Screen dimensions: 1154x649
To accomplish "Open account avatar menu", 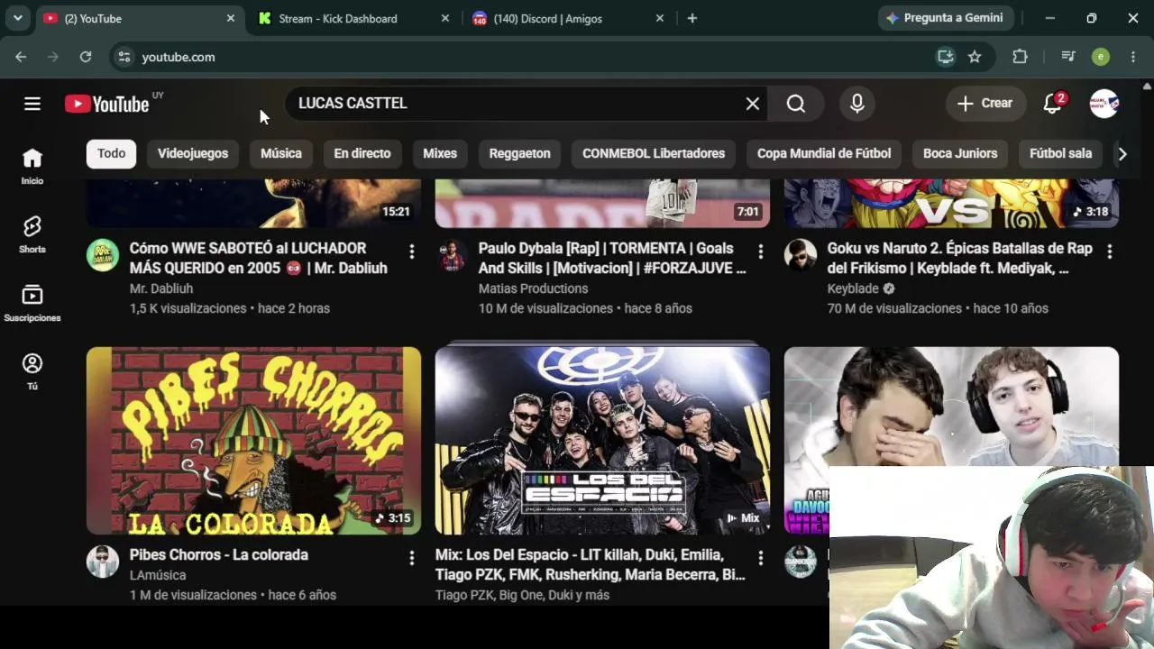I will click(1104, 104).
